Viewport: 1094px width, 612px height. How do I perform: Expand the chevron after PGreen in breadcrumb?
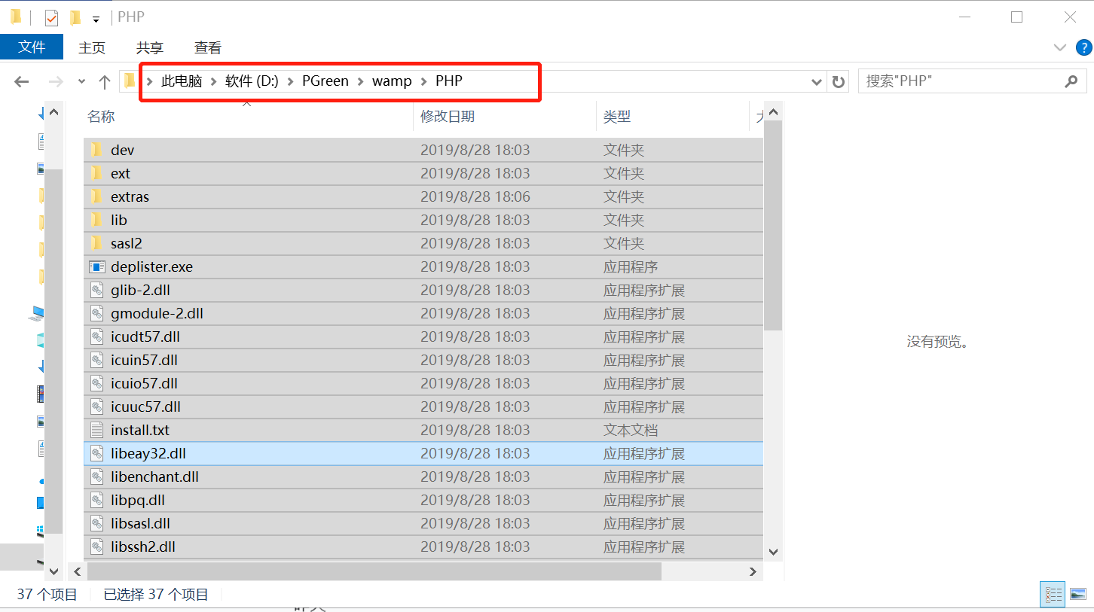point(360,81)
